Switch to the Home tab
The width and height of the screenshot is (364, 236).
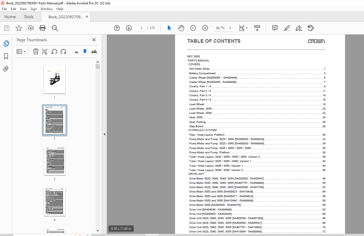[x=10, y=17]
